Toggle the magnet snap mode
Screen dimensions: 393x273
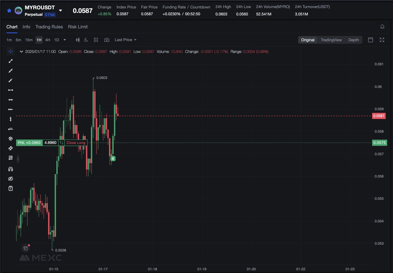[x=10, y=169]
